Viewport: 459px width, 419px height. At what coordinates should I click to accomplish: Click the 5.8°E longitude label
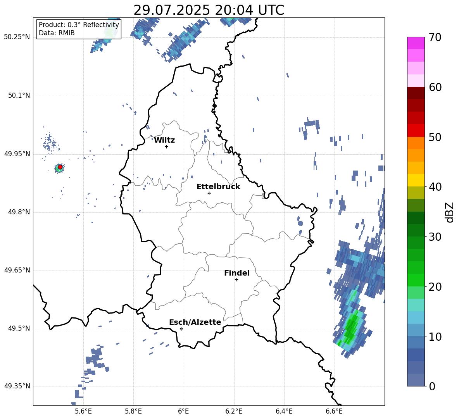133,411
